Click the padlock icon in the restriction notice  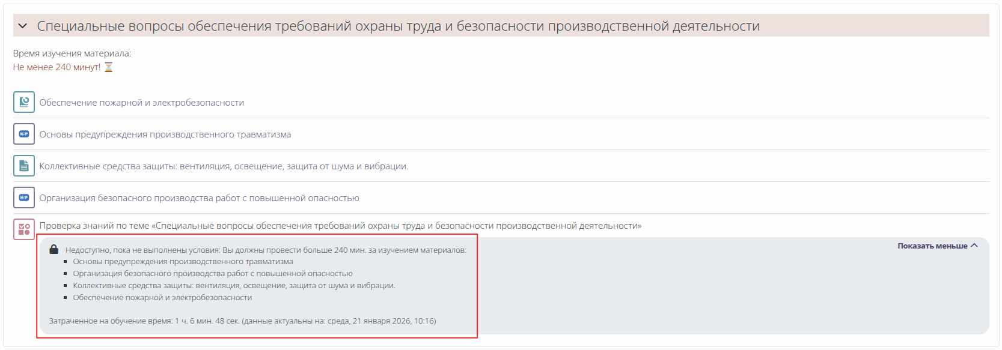(x=54, y=250)
